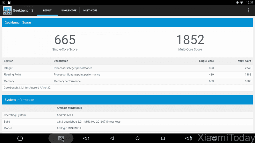Tap the 665 single-core score
The width and height of the screenshot is (255, 143).
(x=65, y=40)
